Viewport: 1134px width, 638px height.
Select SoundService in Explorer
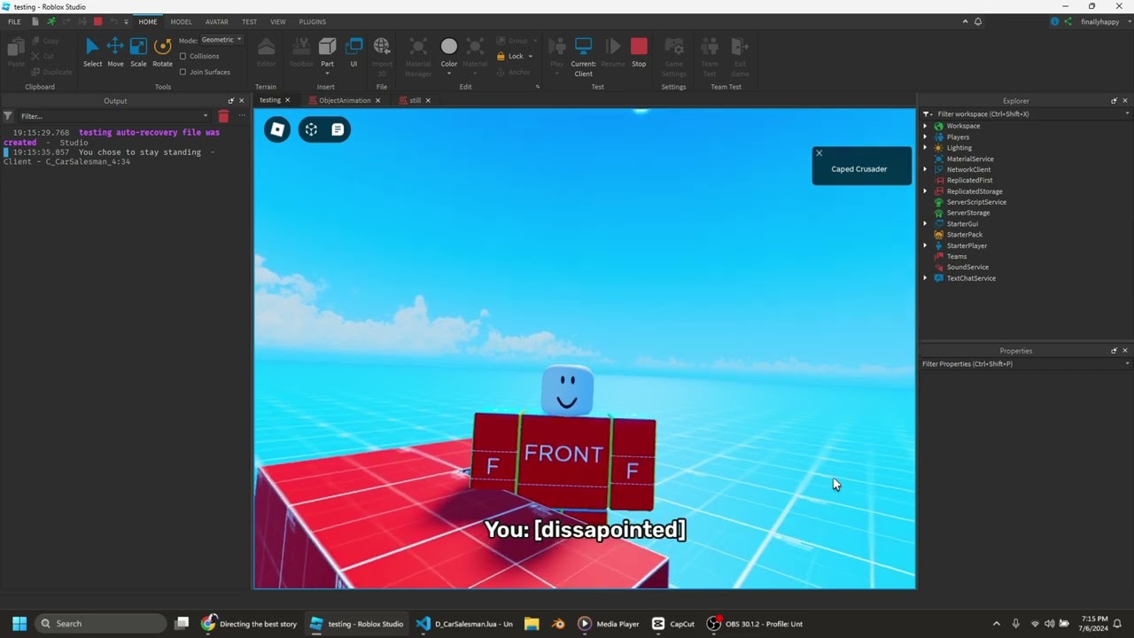point(967,268)
